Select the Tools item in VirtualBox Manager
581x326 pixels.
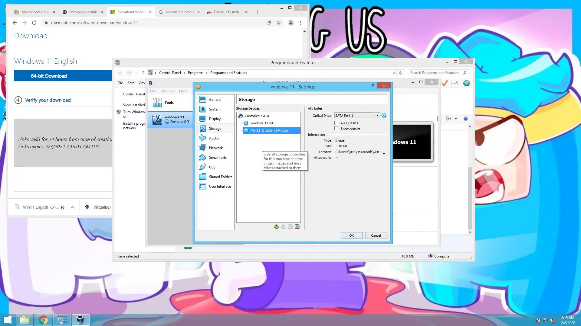[169, 103]
